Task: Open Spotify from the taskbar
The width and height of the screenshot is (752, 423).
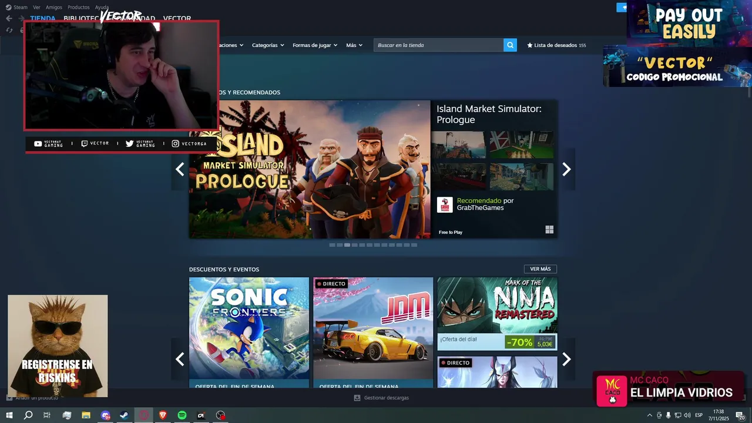Action: click(182, 415)
